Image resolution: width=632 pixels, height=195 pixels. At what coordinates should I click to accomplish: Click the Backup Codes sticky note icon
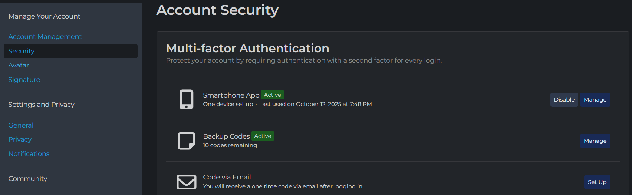pyautogui.click(x=186, y=141)
